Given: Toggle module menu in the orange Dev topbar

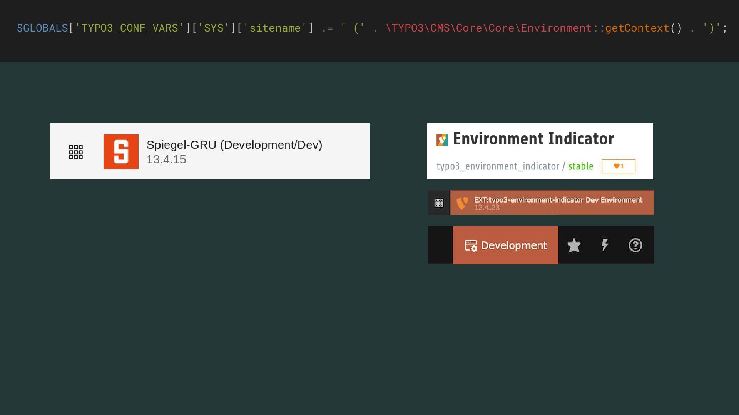Looking at the screenshot, I should tap(439, 203).
